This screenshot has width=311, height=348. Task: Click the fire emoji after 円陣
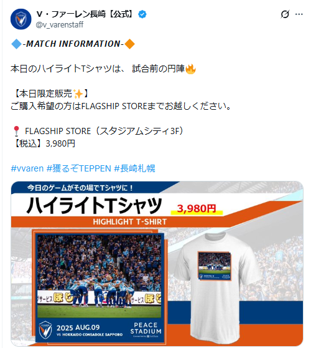click(190, 69)
